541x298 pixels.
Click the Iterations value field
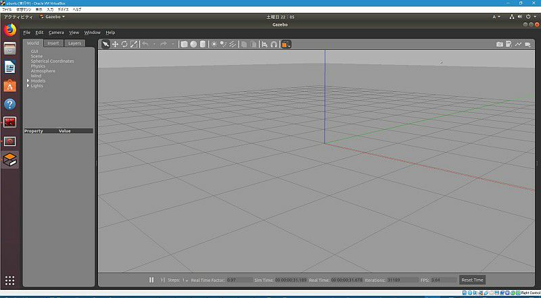click(402, 280)
